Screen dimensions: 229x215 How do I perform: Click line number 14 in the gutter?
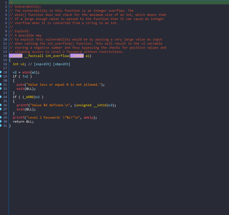coord(5,56)
